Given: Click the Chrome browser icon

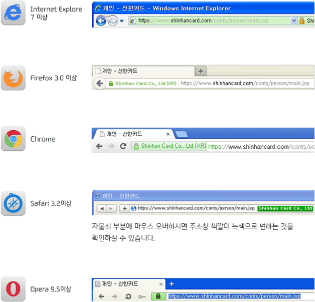Looking at the screenshot, I should pos(13,139).
